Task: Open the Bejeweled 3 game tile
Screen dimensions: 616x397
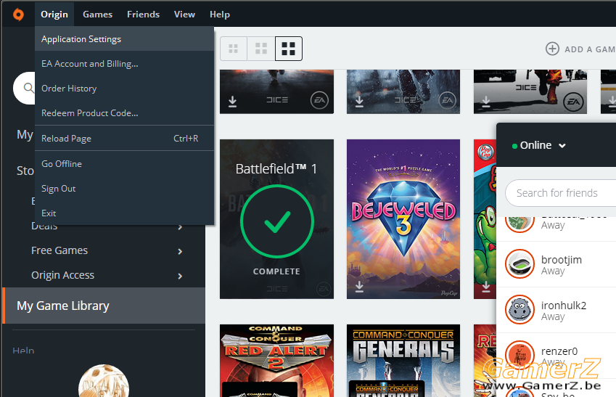Action: coord(403,219)
